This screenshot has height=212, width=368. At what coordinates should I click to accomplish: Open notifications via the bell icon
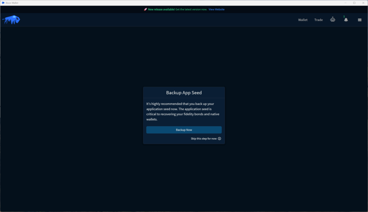[x=346, y=20]
